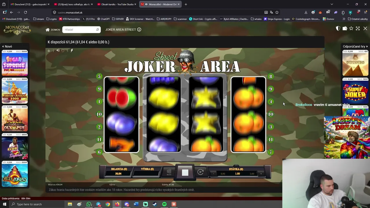This screenshot has height=208, width=370.
Task: Click the magnifier search icon
Action: 97,29
